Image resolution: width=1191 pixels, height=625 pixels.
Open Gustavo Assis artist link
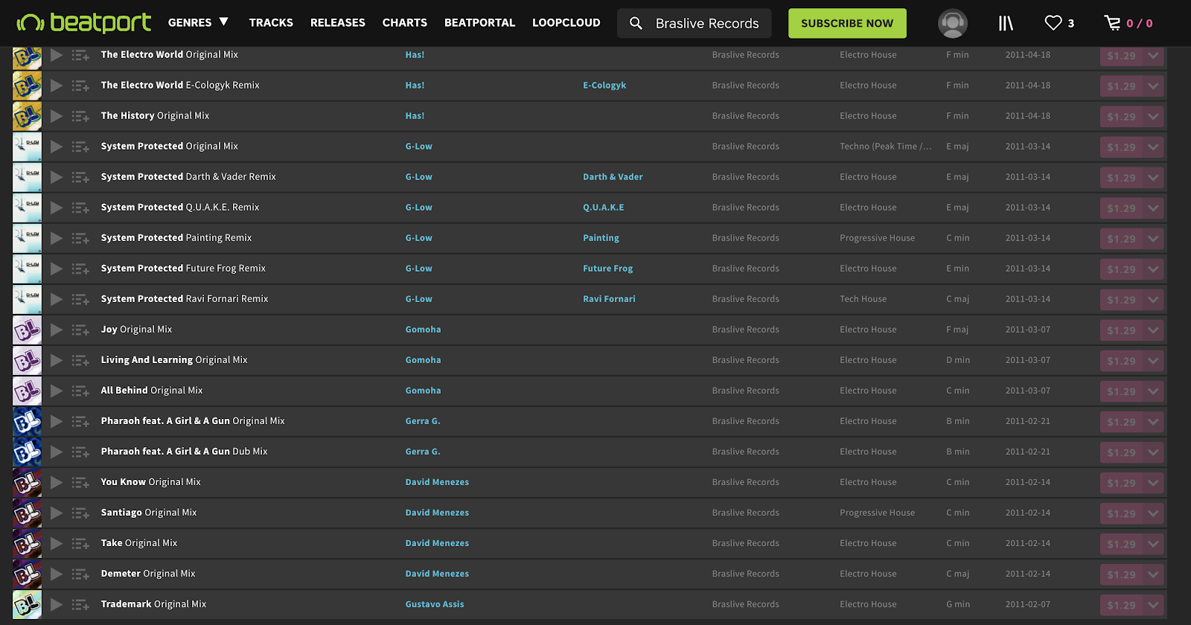435,604
